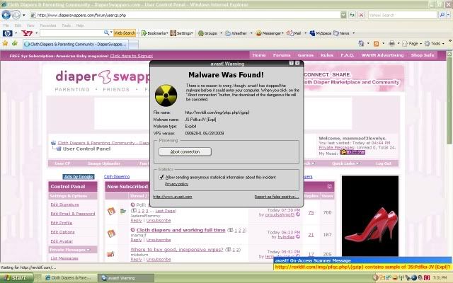
Task: Click into the browser address bar
Action: (x=185, y=15)
